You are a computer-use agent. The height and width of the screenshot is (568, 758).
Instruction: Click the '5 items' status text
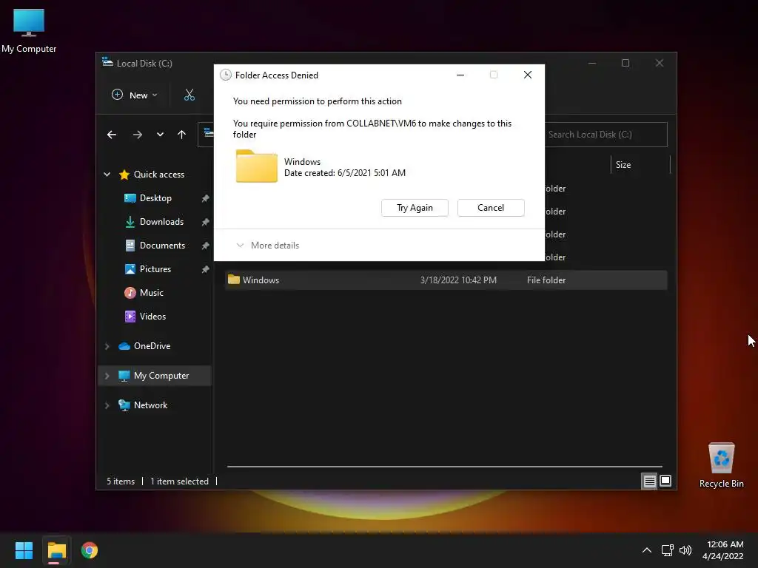[121, 481]
